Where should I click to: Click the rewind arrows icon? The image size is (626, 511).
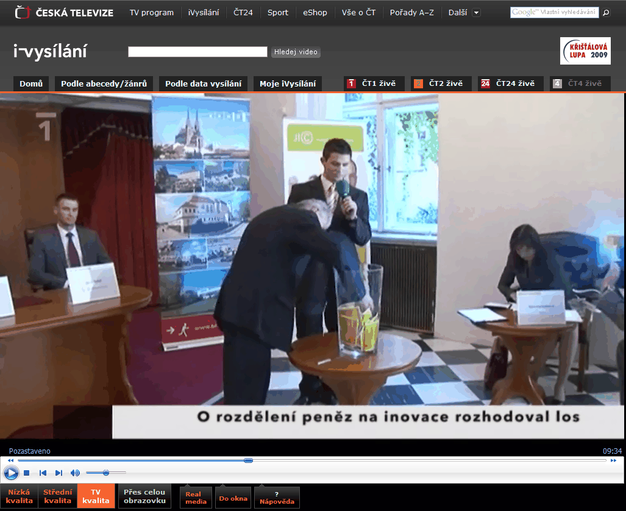tap(11, 460)
